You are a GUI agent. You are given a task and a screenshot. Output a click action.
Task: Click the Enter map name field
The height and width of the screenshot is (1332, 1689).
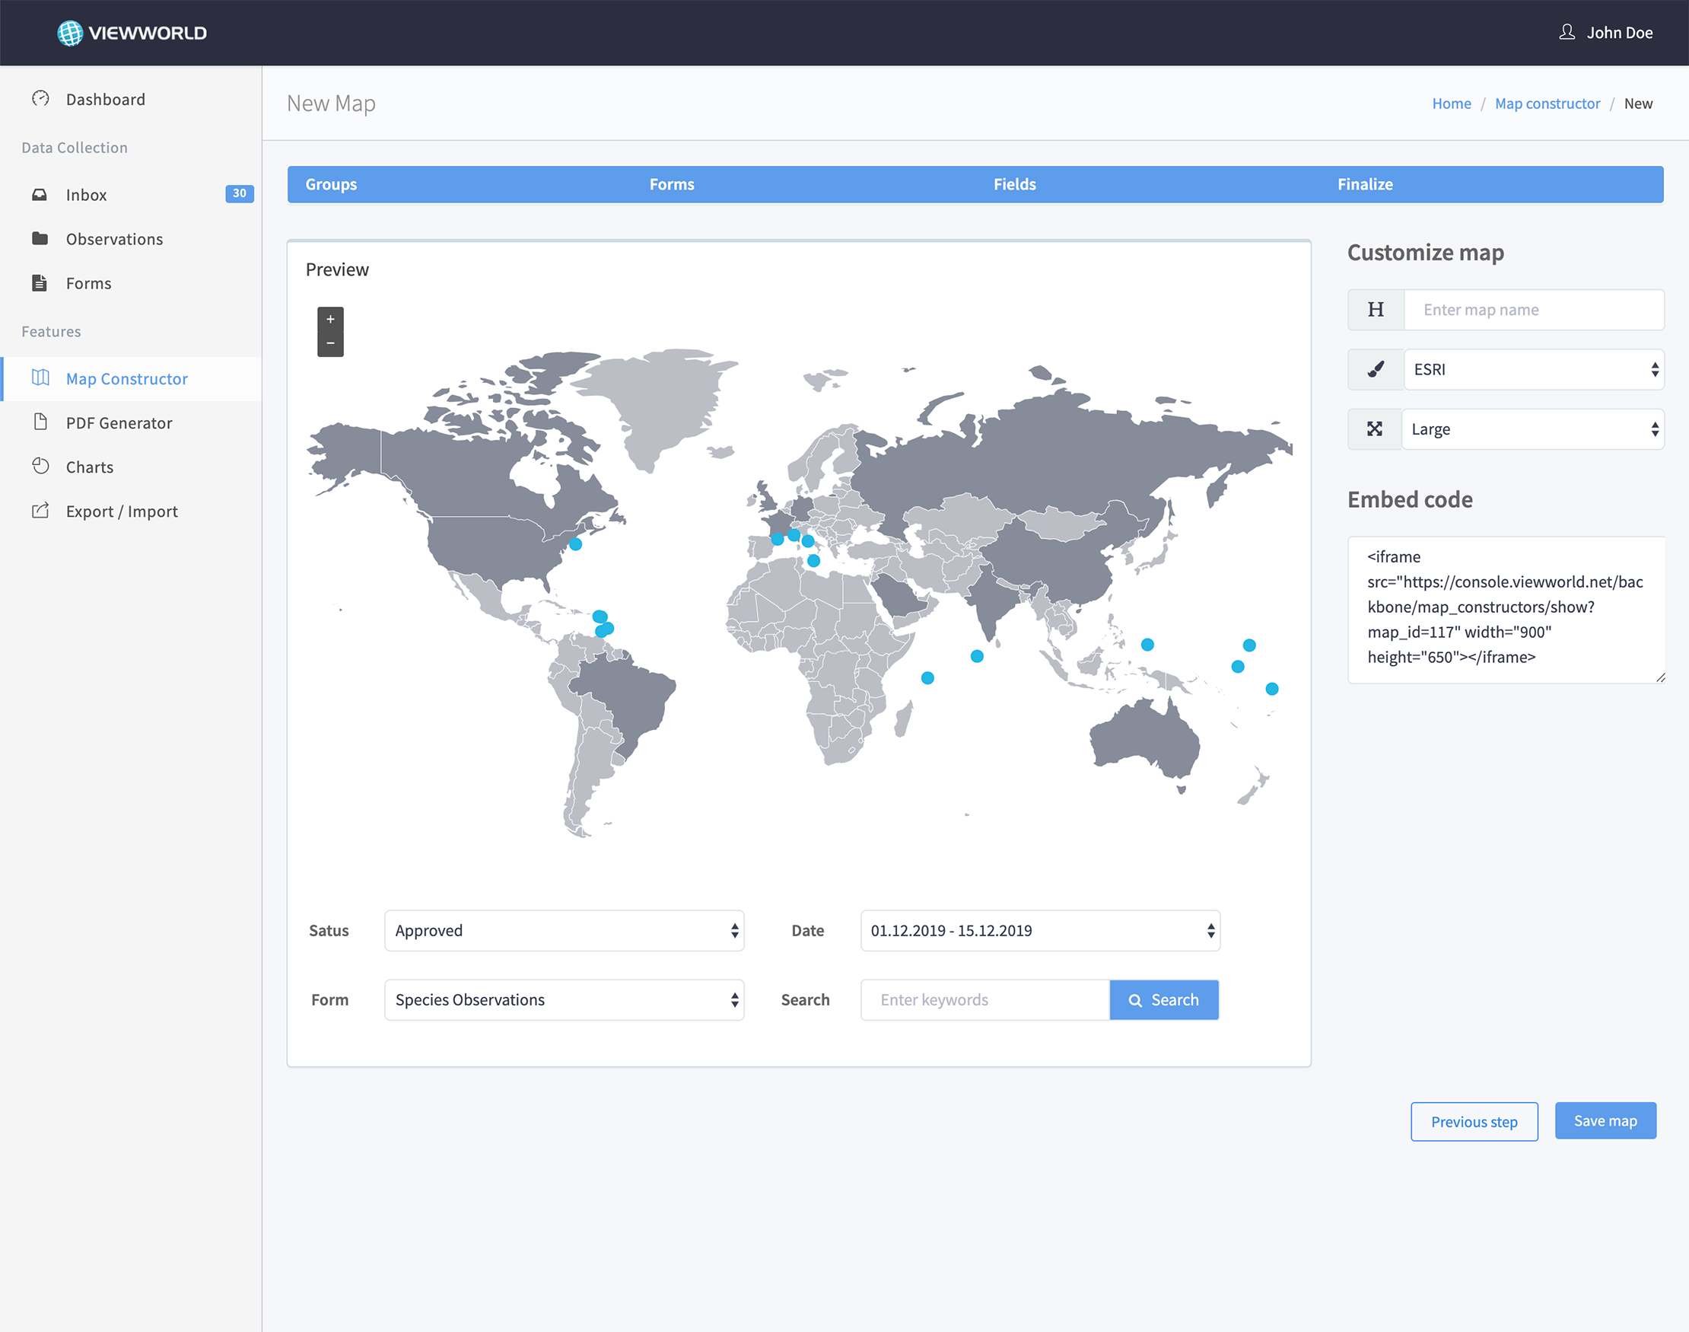(1534, 310)
